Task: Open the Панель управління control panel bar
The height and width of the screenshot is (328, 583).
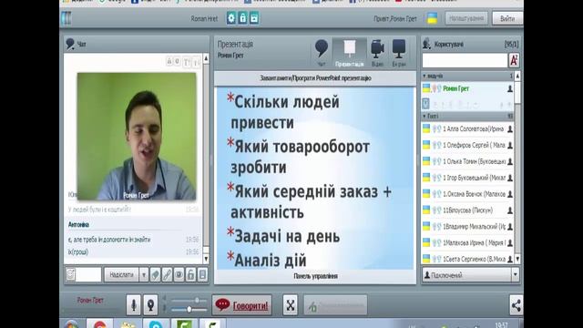Action: [315, 276]
